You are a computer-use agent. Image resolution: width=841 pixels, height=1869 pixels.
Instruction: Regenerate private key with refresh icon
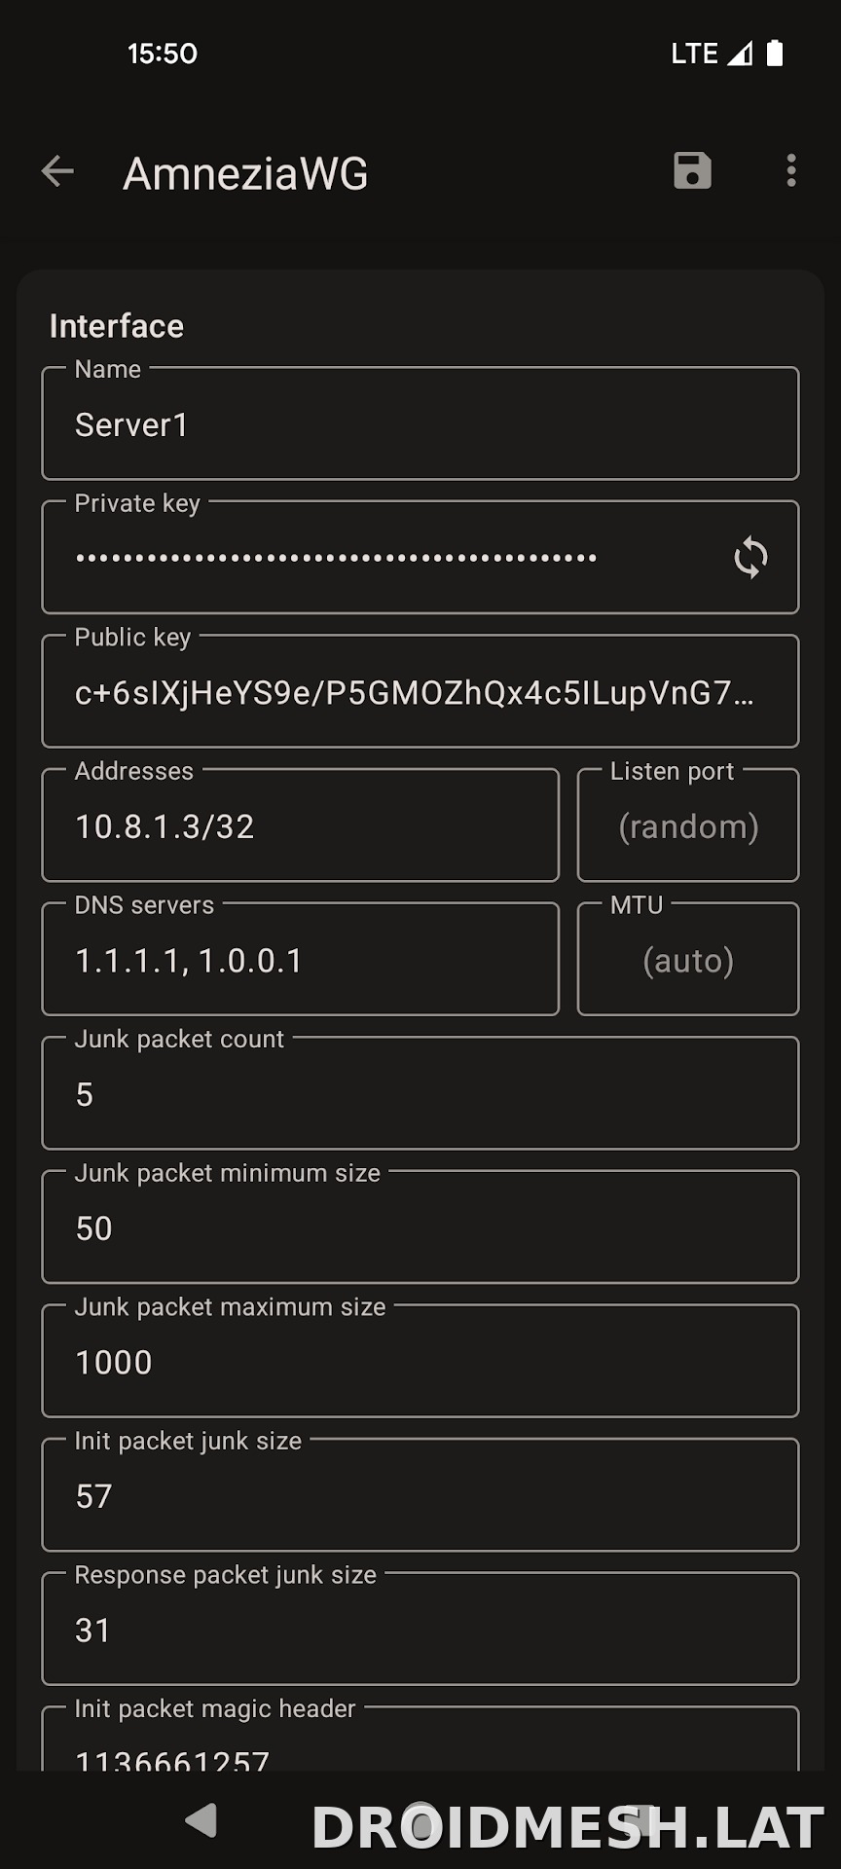750,558
